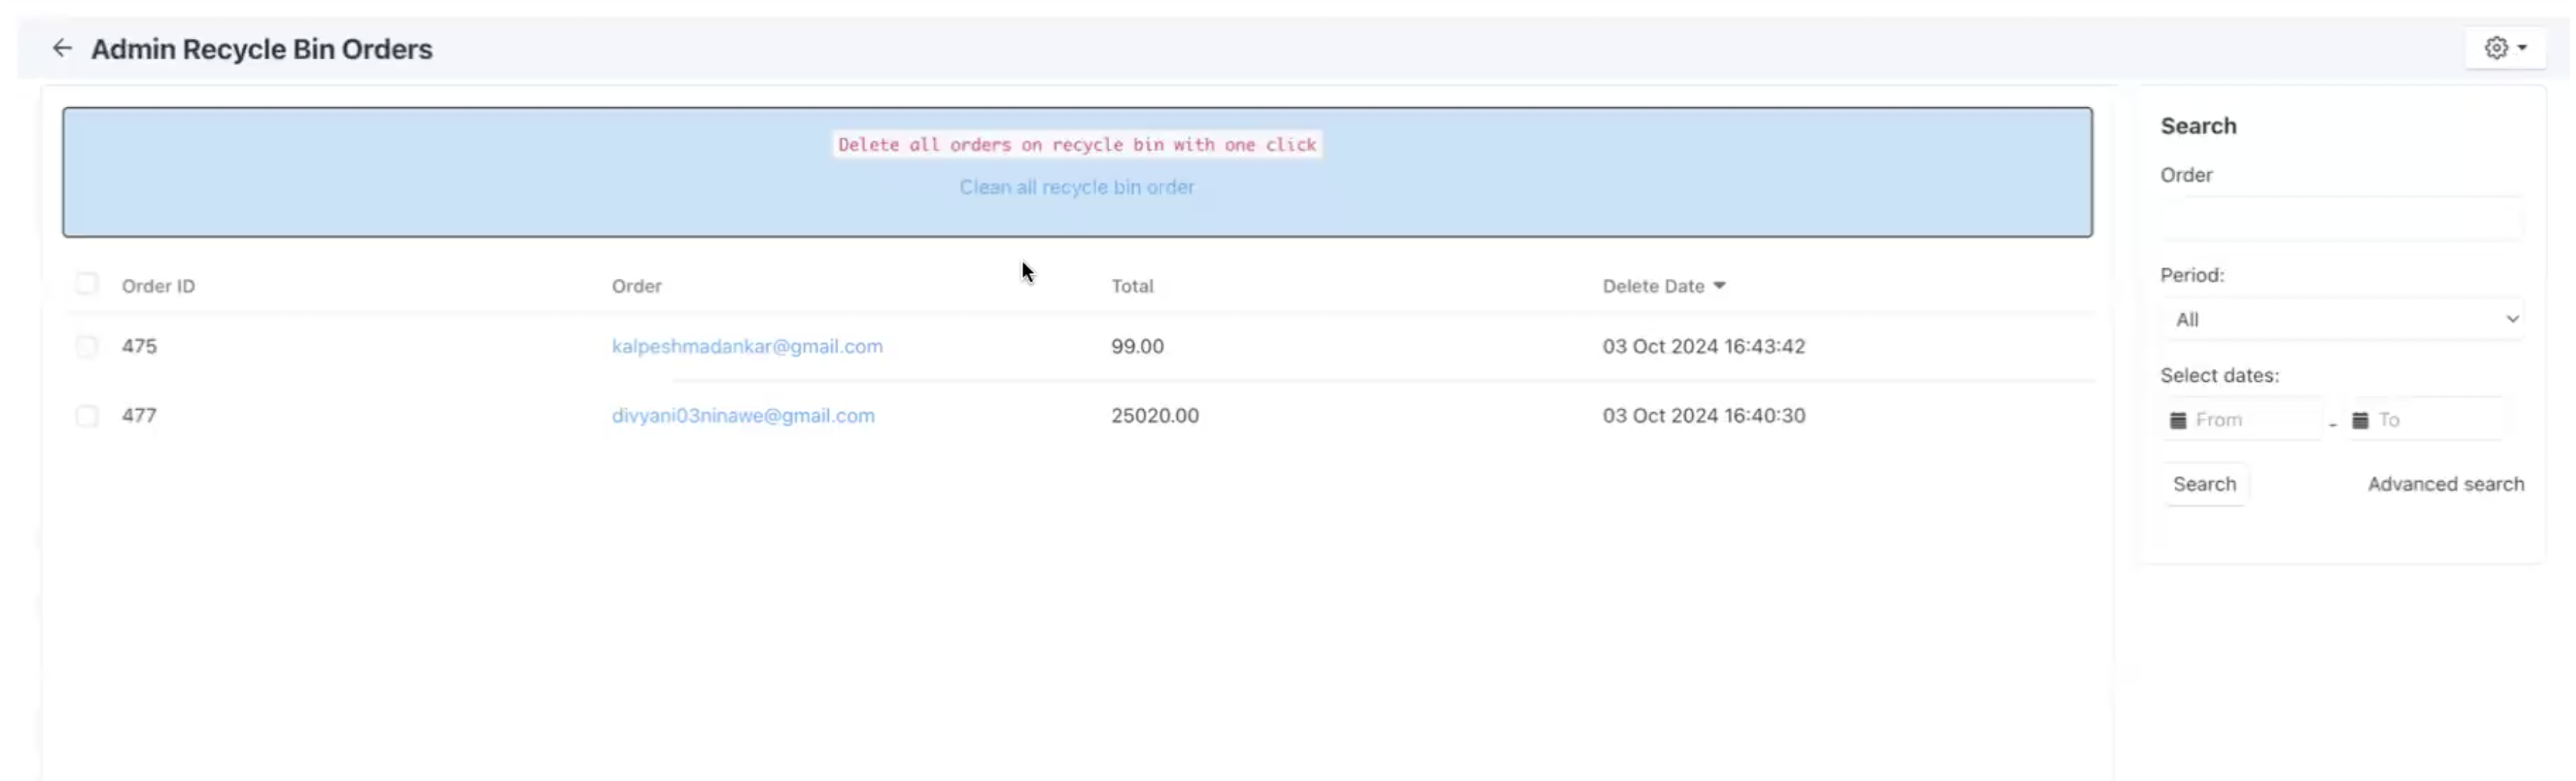Image resolution: width=2576 pixels, height=781 pixels.
Task: Click the Search panel heading
Action: [x=2198, y=126]
